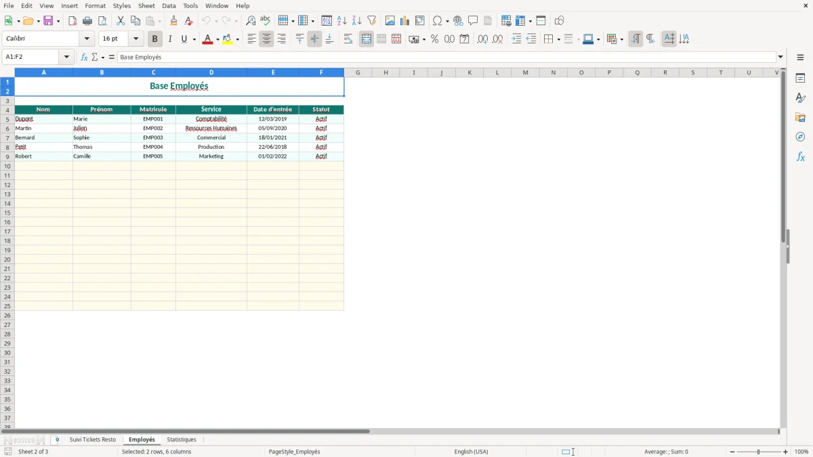The width and height of the screenshot is (813, 457).
Task: Sort ascending A to Z
Action: point(341,21)
